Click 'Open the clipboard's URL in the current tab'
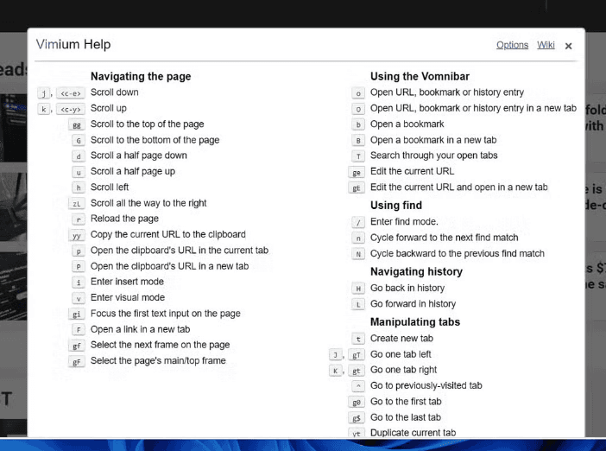This screenshot has width=606, height=451. pyautogui.click(x=180, y=251)
